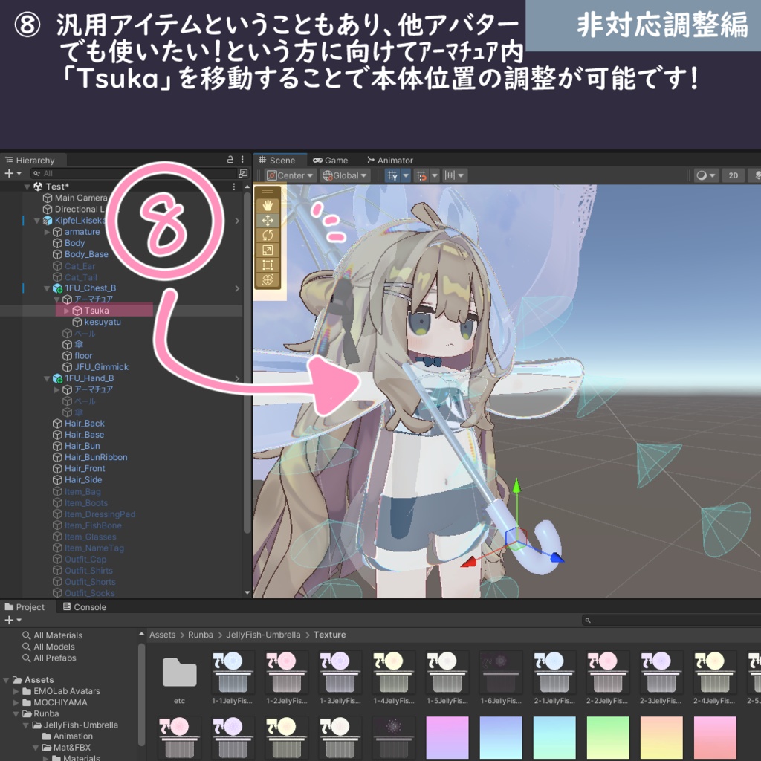Open the Global rotation dropdown
761x761 pixels.
[345, 175]
